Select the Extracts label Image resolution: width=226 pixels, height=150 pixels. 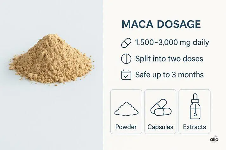coord(194,127)
